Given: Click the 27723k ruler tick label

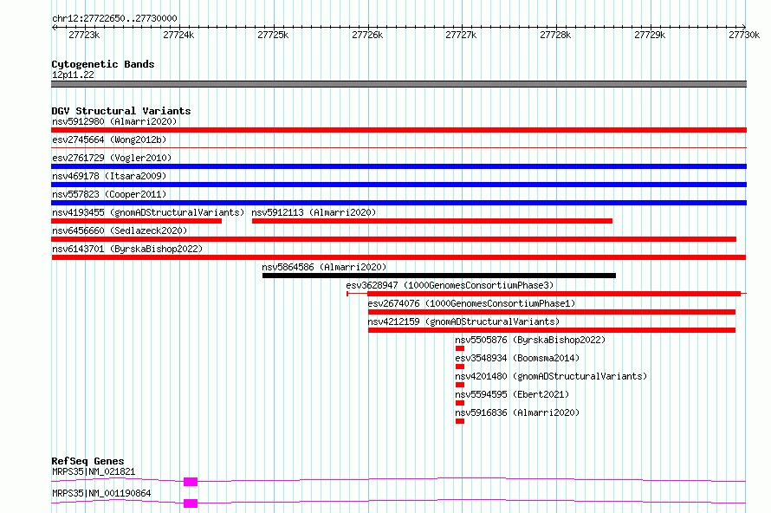Looking at the screenshot, I should point(84,35).
